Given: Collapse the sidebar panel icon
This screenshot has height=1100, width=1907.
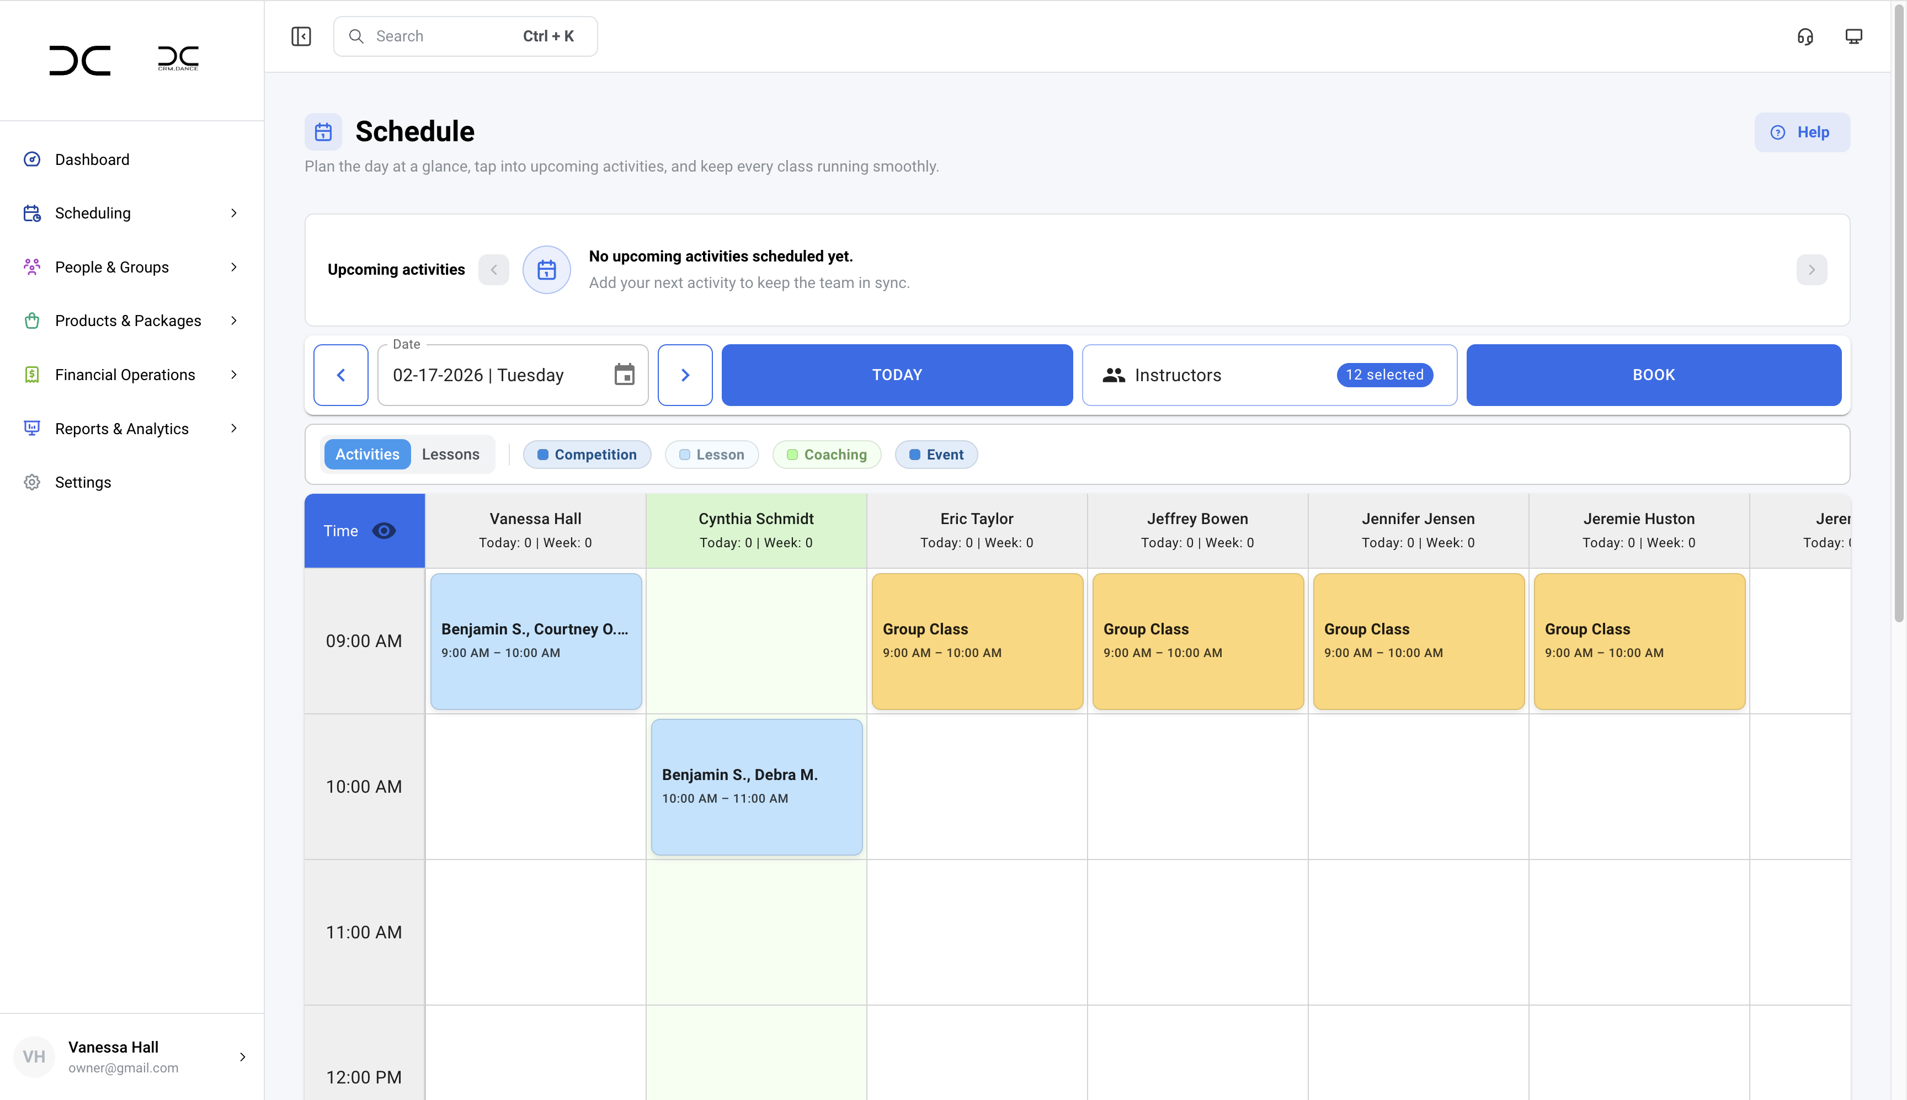Looking at the screenshot, I should 301,36.
